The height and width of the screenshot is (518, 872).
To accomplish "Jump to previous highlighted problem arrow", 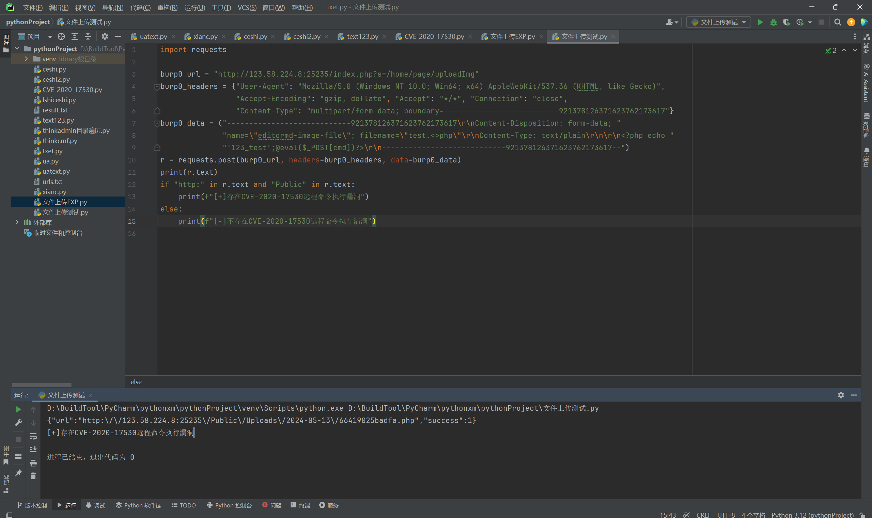I will [844, 50].
